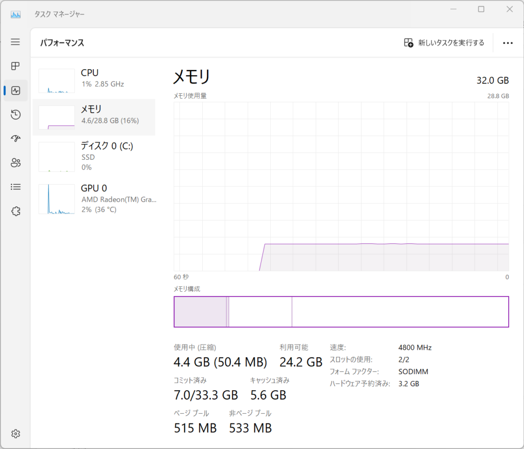Click the AMD Radeon(TM) GPU name text
Image resolution: width=524 pixels, height=449 pixels.
(119, 199)
